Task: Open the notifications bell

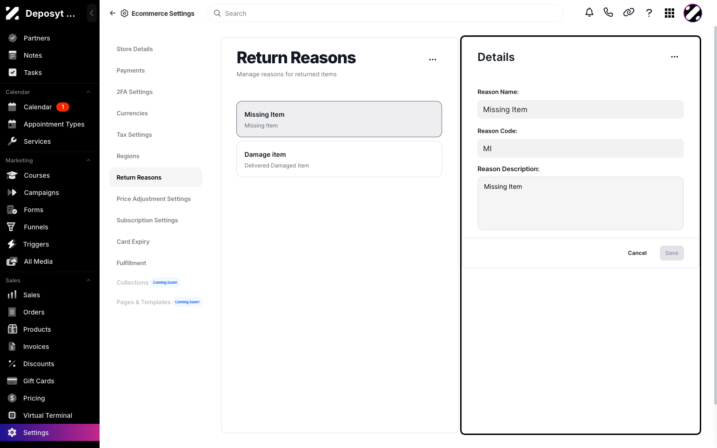Action: click(589, 13)
